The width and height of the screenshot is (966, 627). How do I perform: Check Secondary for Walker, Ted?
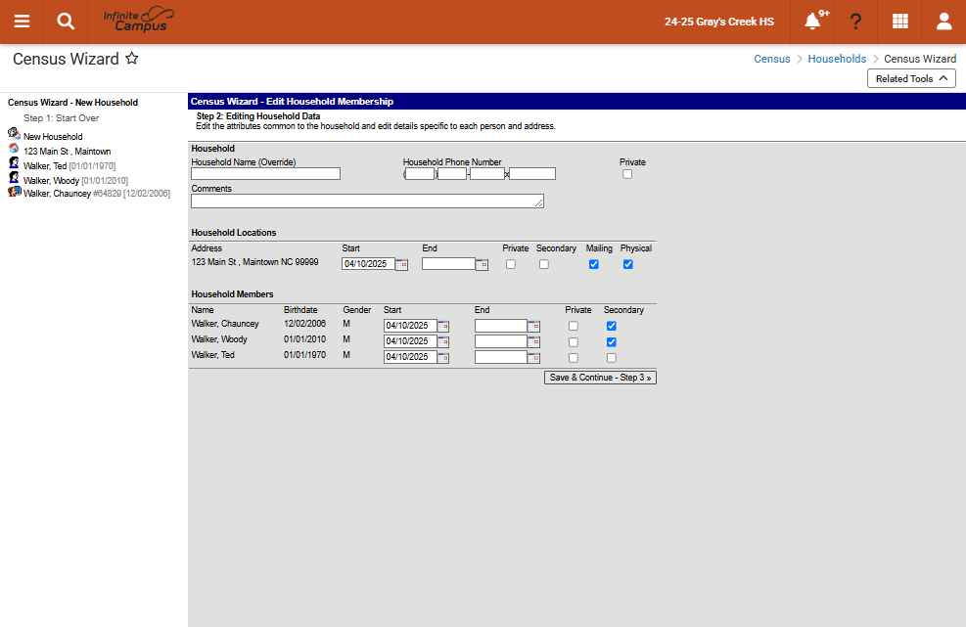(x=611, y=358)
